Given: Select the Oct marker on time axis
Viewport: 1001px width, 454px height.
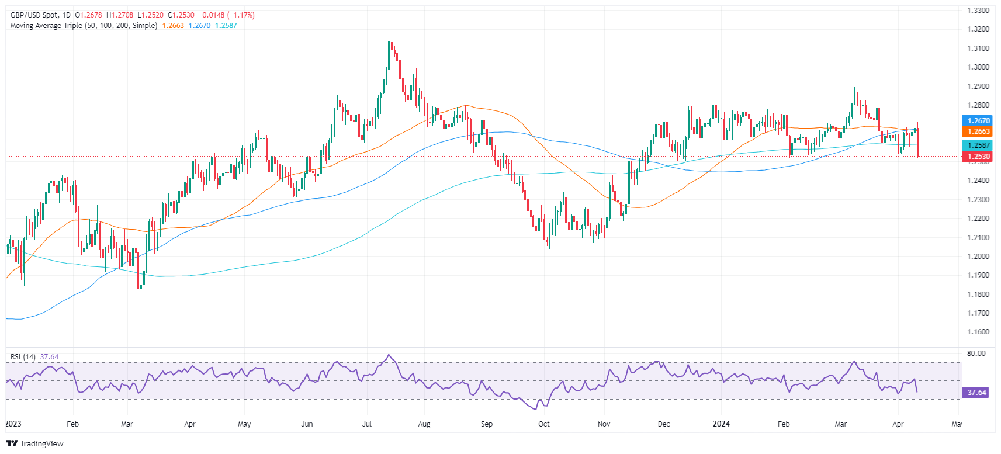Looking at the screenshot, I should pos(544,424).
